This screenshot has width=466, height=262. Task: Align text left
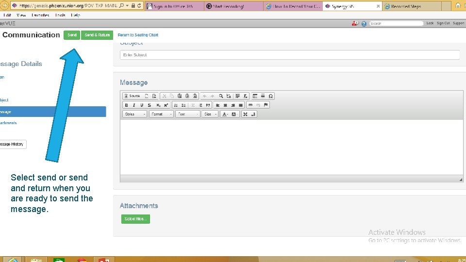[x=217, y=105]
